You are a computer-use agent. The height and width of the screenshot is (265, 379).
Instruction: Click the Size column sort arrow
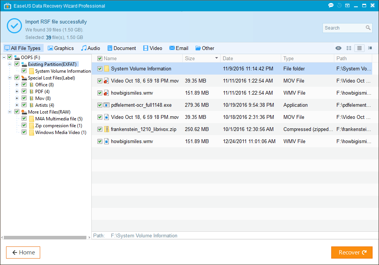[216, 58]
